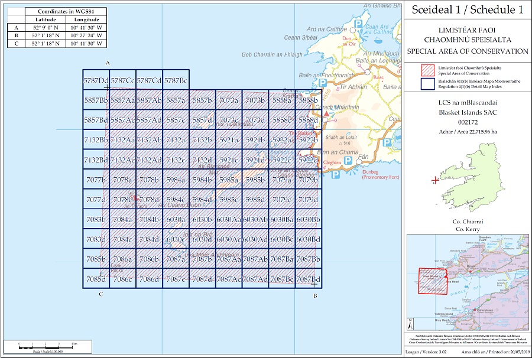Image resolution: width=532 pixels, height=358 pixels.
Task: Select longitude value 10° 27' 24'' W
Action: (x=86, y=35)
